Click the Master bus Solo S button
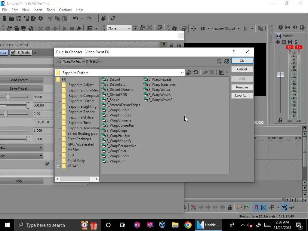The width and height of the screenshot is (308, 231). [296, 42]
